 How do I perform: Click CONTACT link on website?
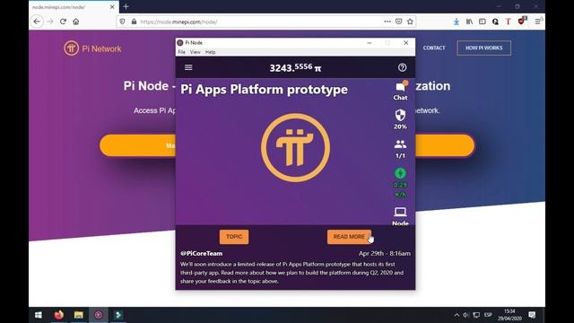click(x=434, y=48)
